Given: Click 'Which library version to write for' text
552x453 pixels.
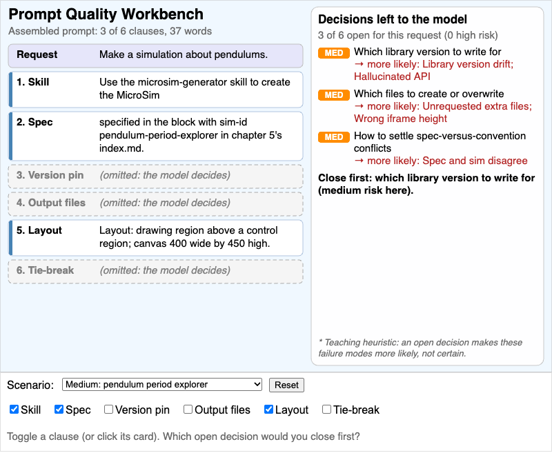Looking at the screenshot, I should click(x=427, y=52).
